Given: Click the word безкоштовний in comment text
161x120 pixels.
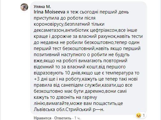Looking at the screenshot, I should point(79,49).
